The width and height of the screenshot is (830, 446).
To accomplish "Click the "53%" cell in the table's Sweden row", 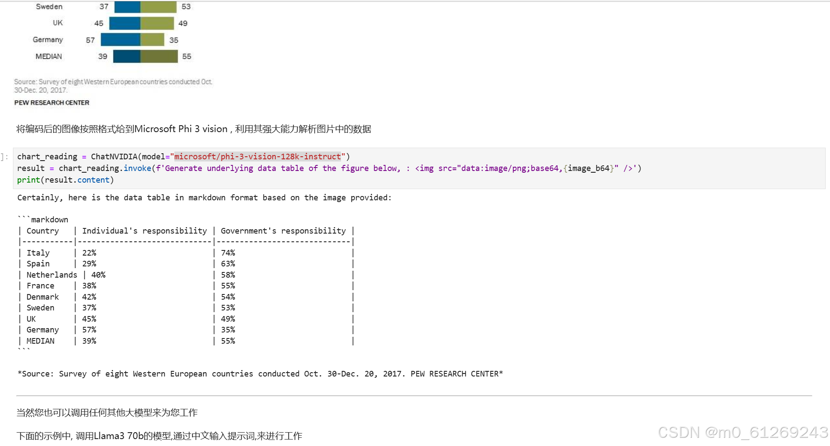I will tap(228, 308).
